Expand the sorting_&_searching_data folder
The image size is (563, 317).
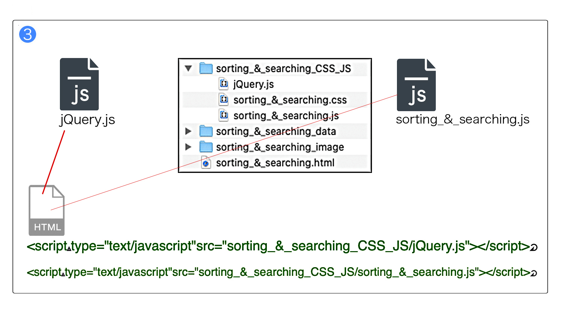[188, 131]
